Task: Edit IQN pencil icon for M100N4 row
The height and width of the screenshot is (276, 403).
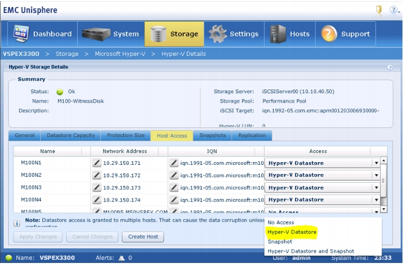Action: pos(174,200)
